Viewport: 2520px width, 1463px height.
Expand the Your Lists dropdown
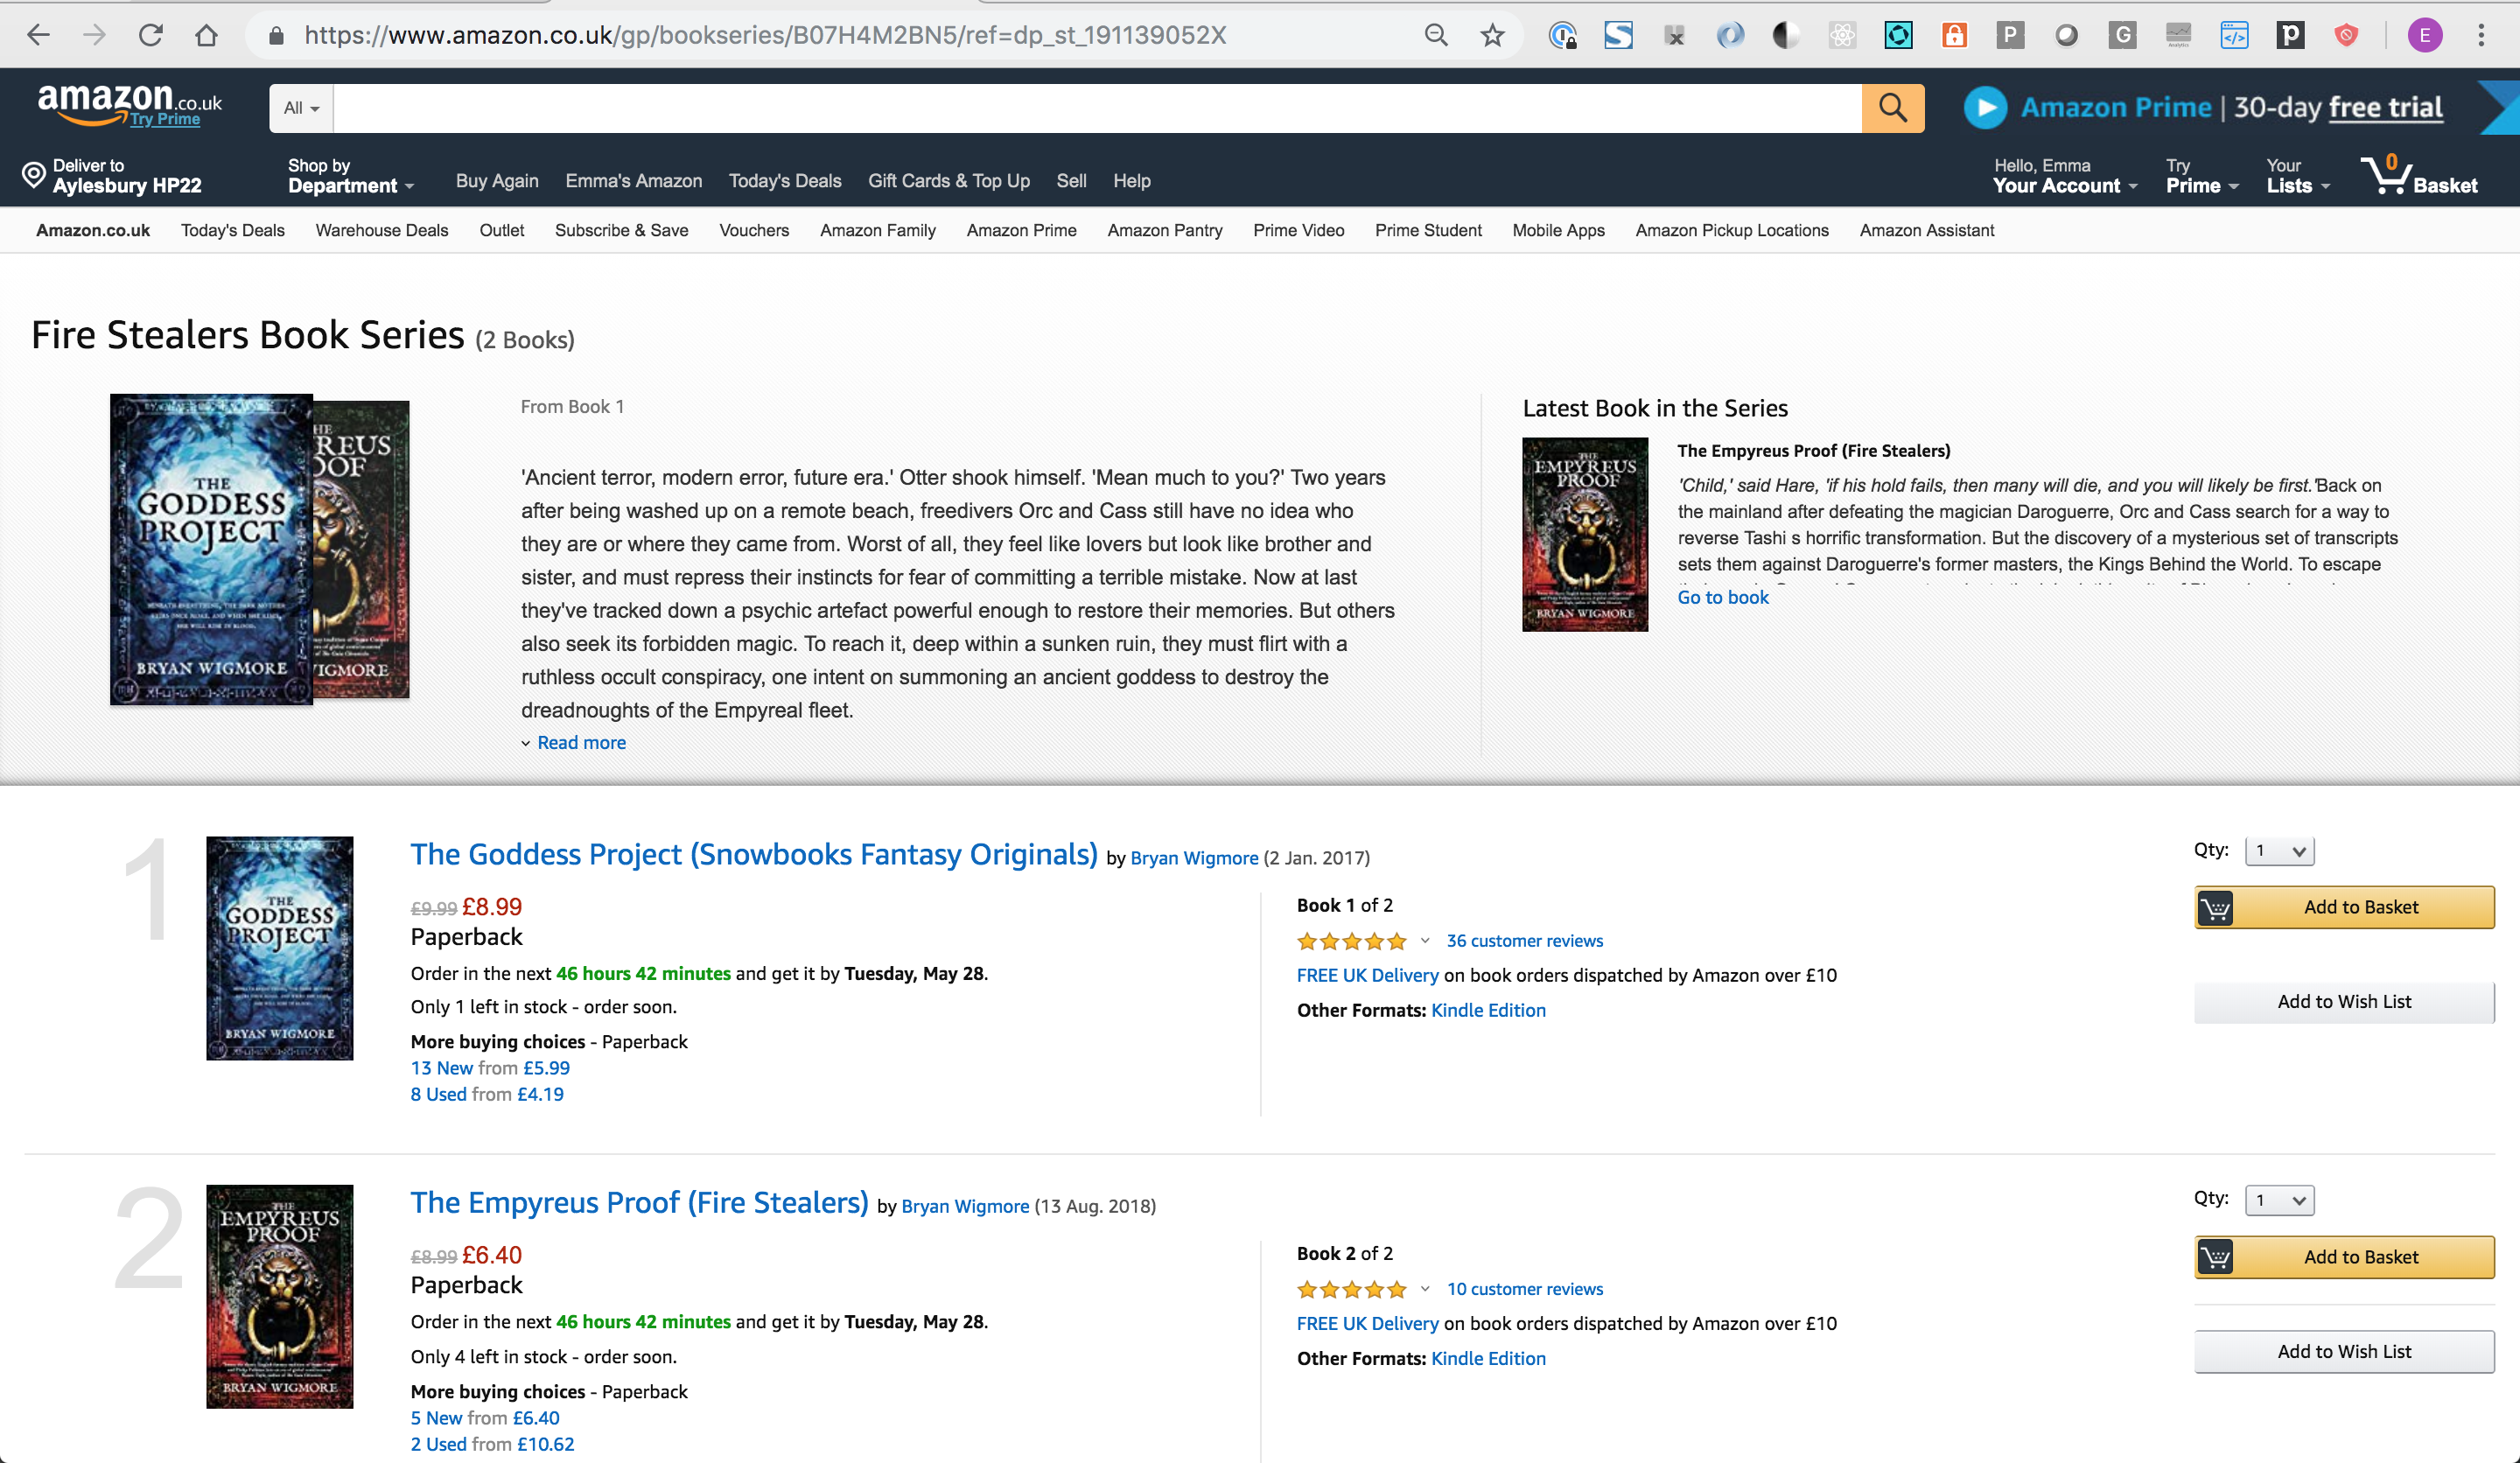click(2298, 176)
